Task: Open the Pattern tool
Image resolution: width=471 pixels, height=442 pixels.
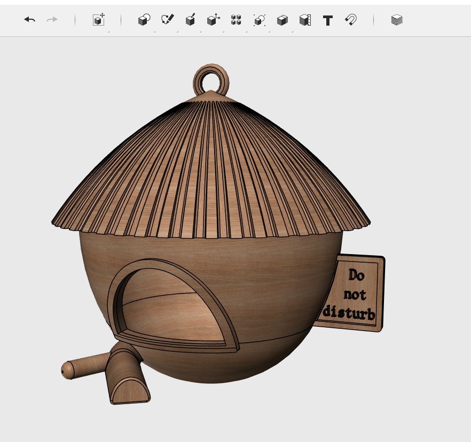Action: pos(236,20)
